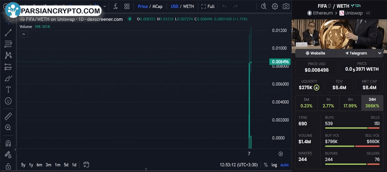Click the Volume 398.501K indicator label
Image resolution: width=387 pixels, height=172 pixels.
pyautogui.click(x=35, y=26)
